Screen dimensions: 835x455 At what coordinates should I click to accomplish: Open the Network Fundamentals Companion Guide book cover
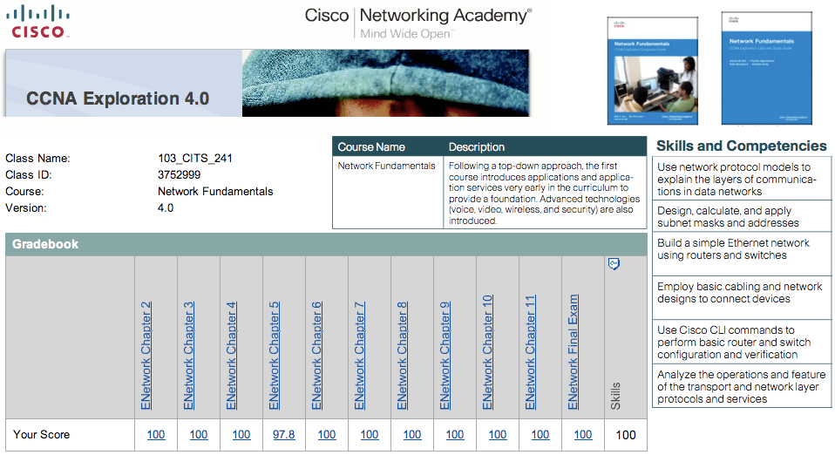[652, 71]
